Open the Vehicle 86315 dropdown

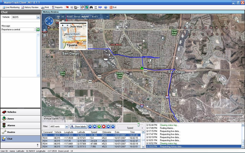(x=38, y=17)
